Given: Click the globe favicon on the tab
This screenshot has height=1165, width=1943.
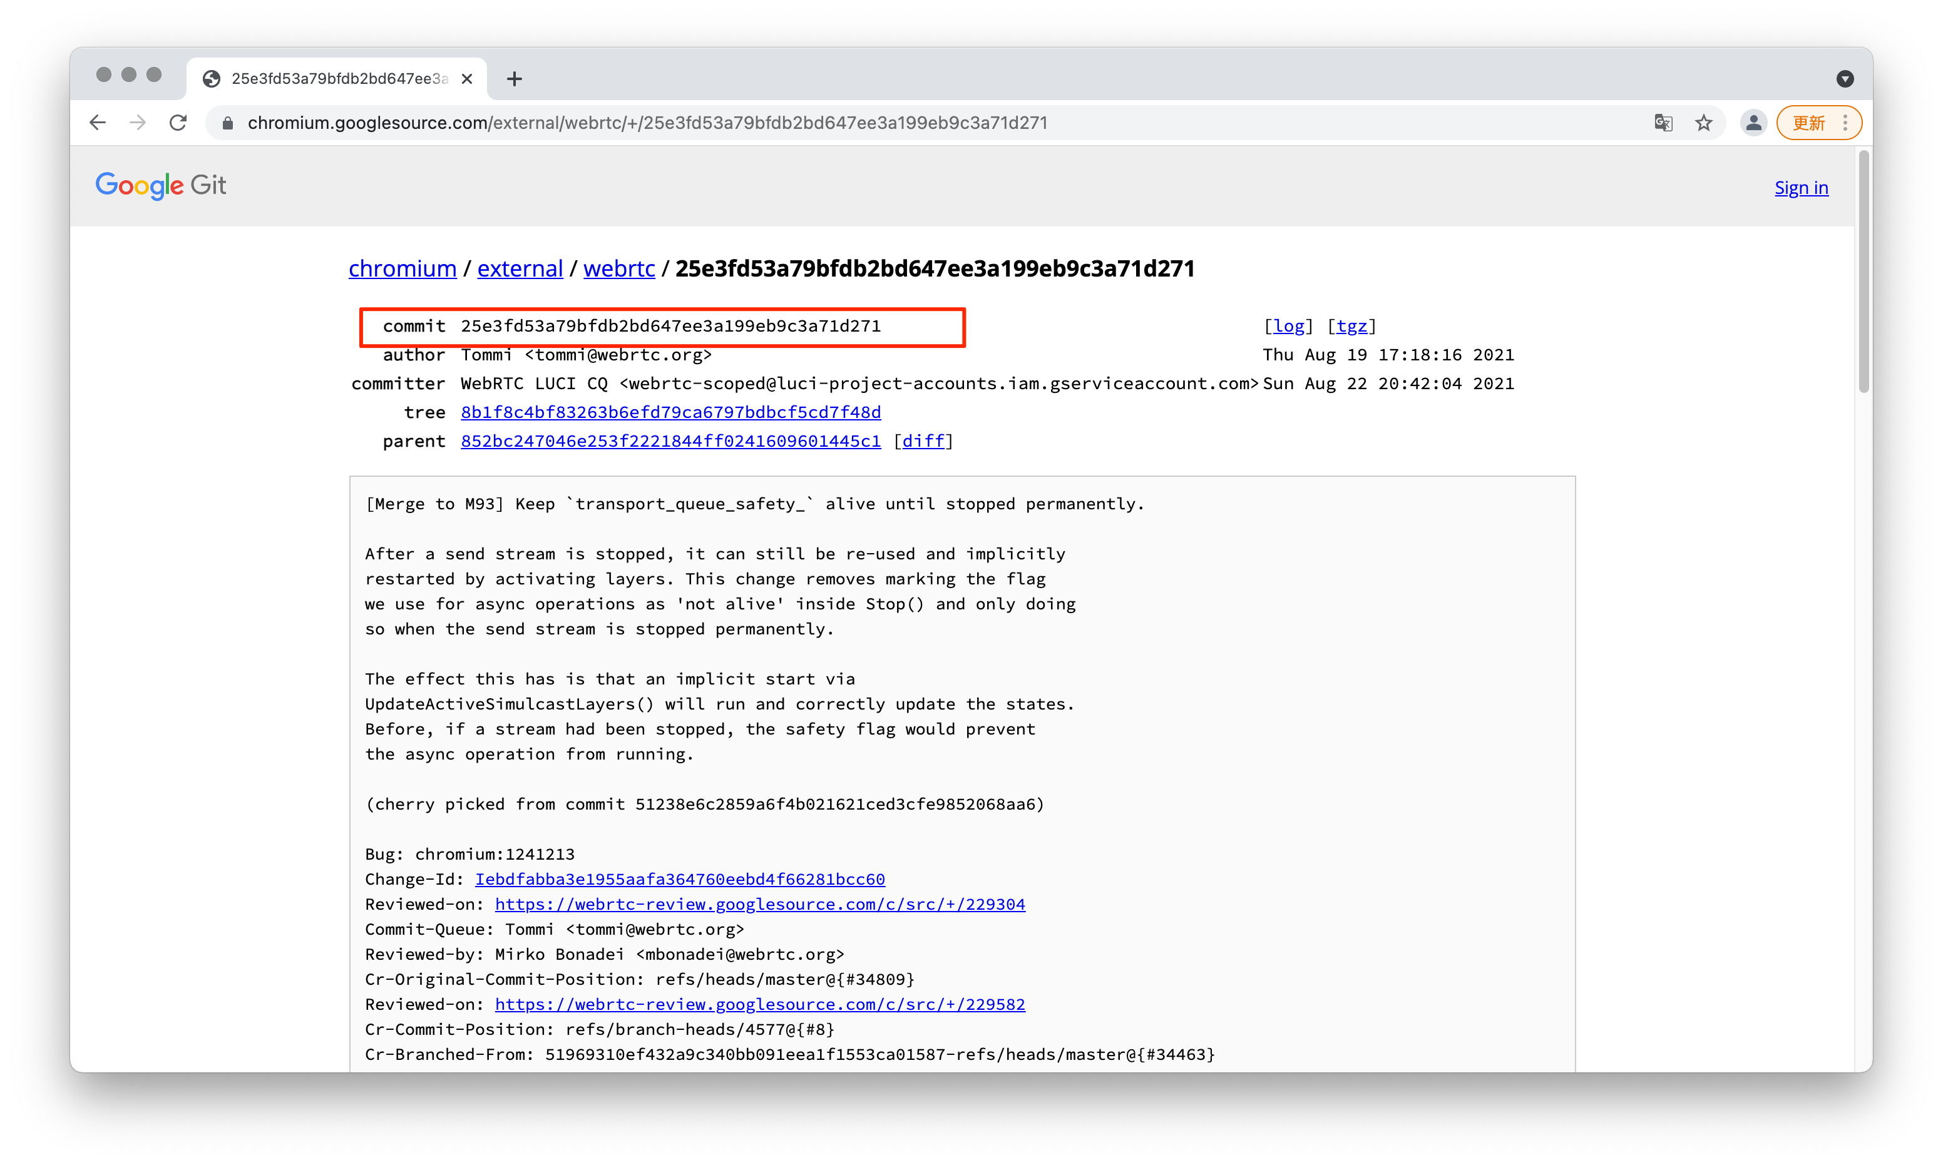Looking at the screenshot, I should [x=212, y=78].
